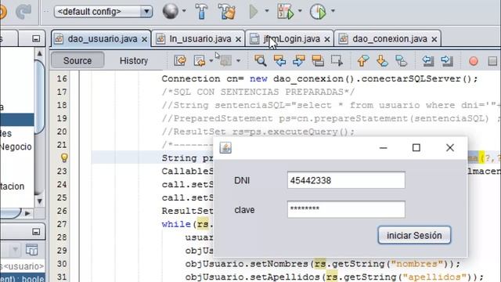This screenshot has height=282, width=501.
Task: Close the dao_conexion.java tab
Action: coord(434,39)
